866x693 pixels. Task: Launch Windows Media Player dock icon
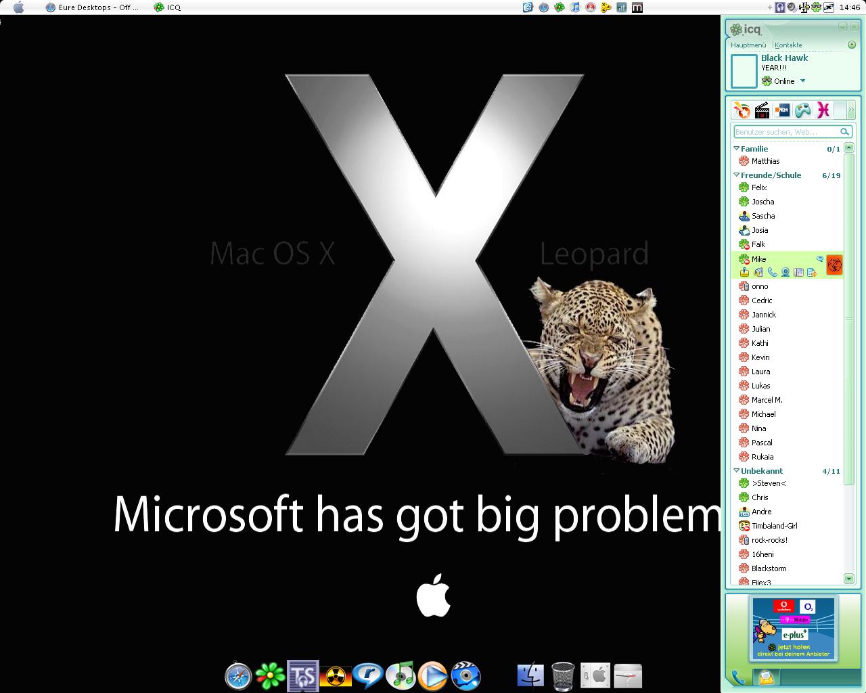click(433, 675)
